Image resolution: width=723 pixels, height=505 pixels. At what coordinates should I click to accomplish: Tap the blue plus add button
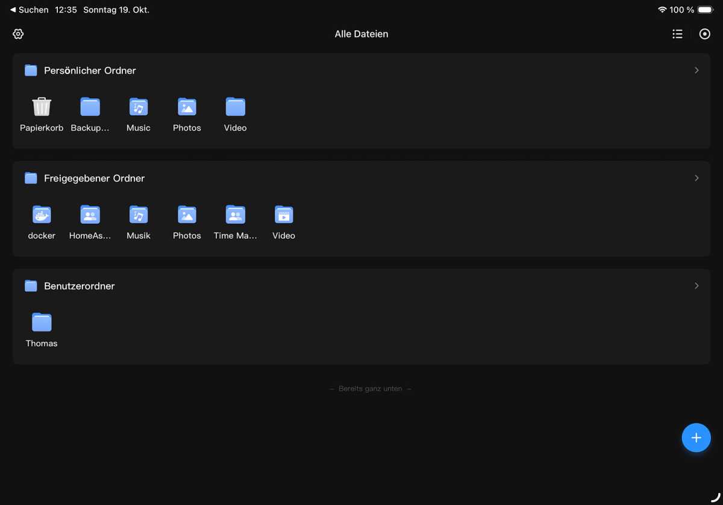click(696, 438)
